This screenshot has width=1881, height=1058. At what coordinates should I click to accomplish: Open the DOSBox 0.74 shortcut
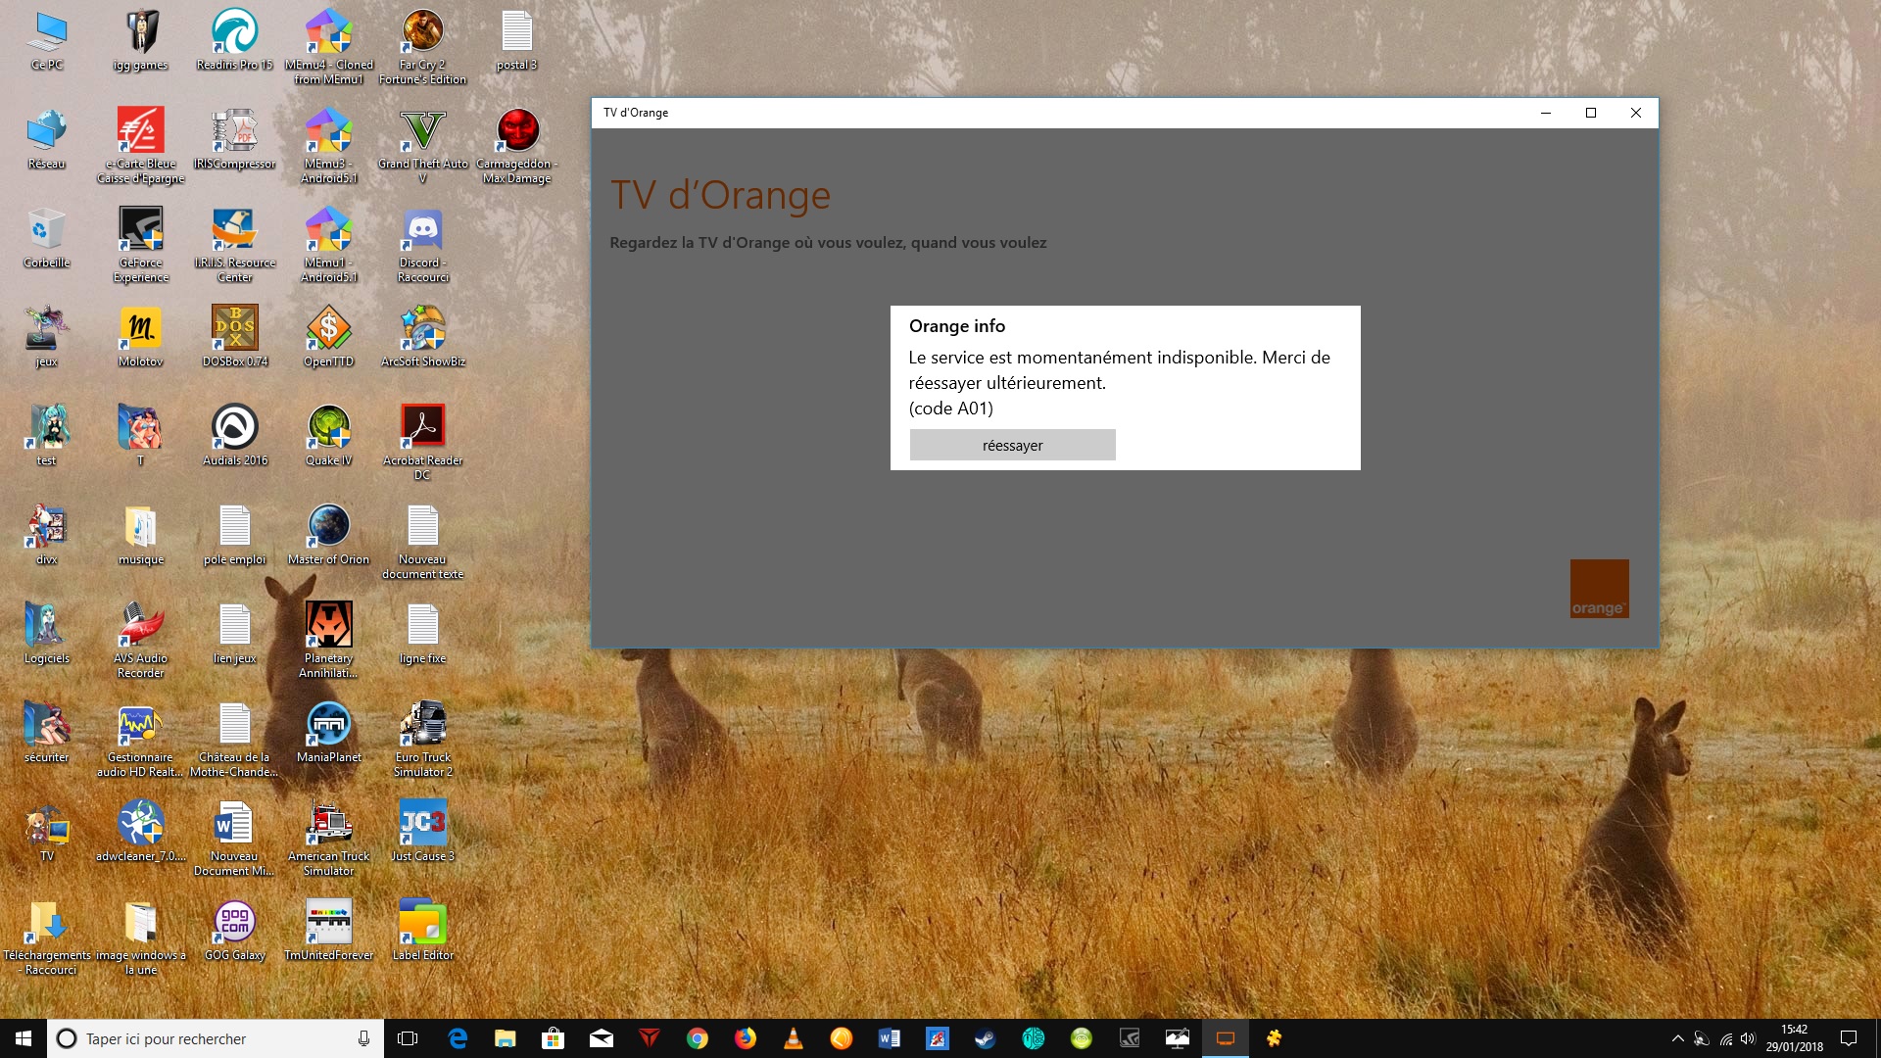pos(235,330)
